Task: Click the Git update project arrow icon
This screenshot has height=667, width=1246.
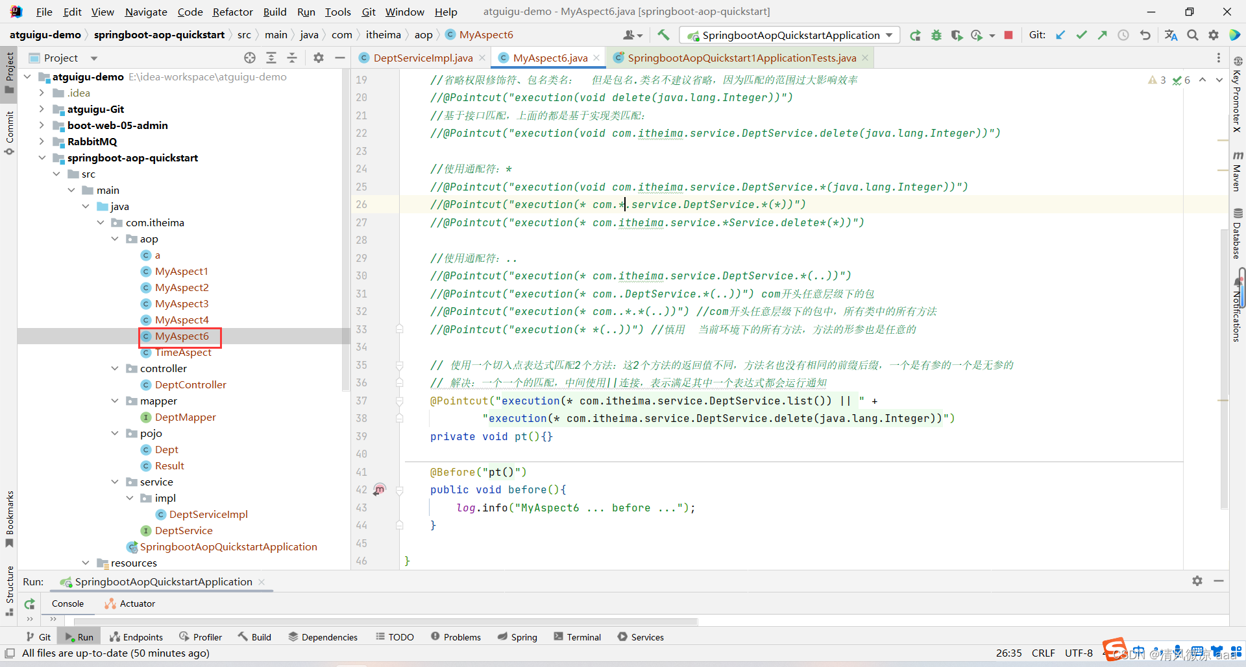Action: coord(1060,35)
